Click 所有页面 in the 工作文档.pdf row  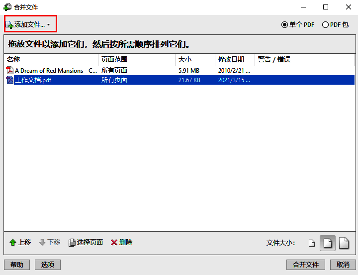coord(114,80)
